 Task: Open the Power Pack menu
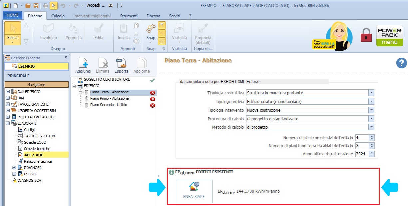(389, 36)
